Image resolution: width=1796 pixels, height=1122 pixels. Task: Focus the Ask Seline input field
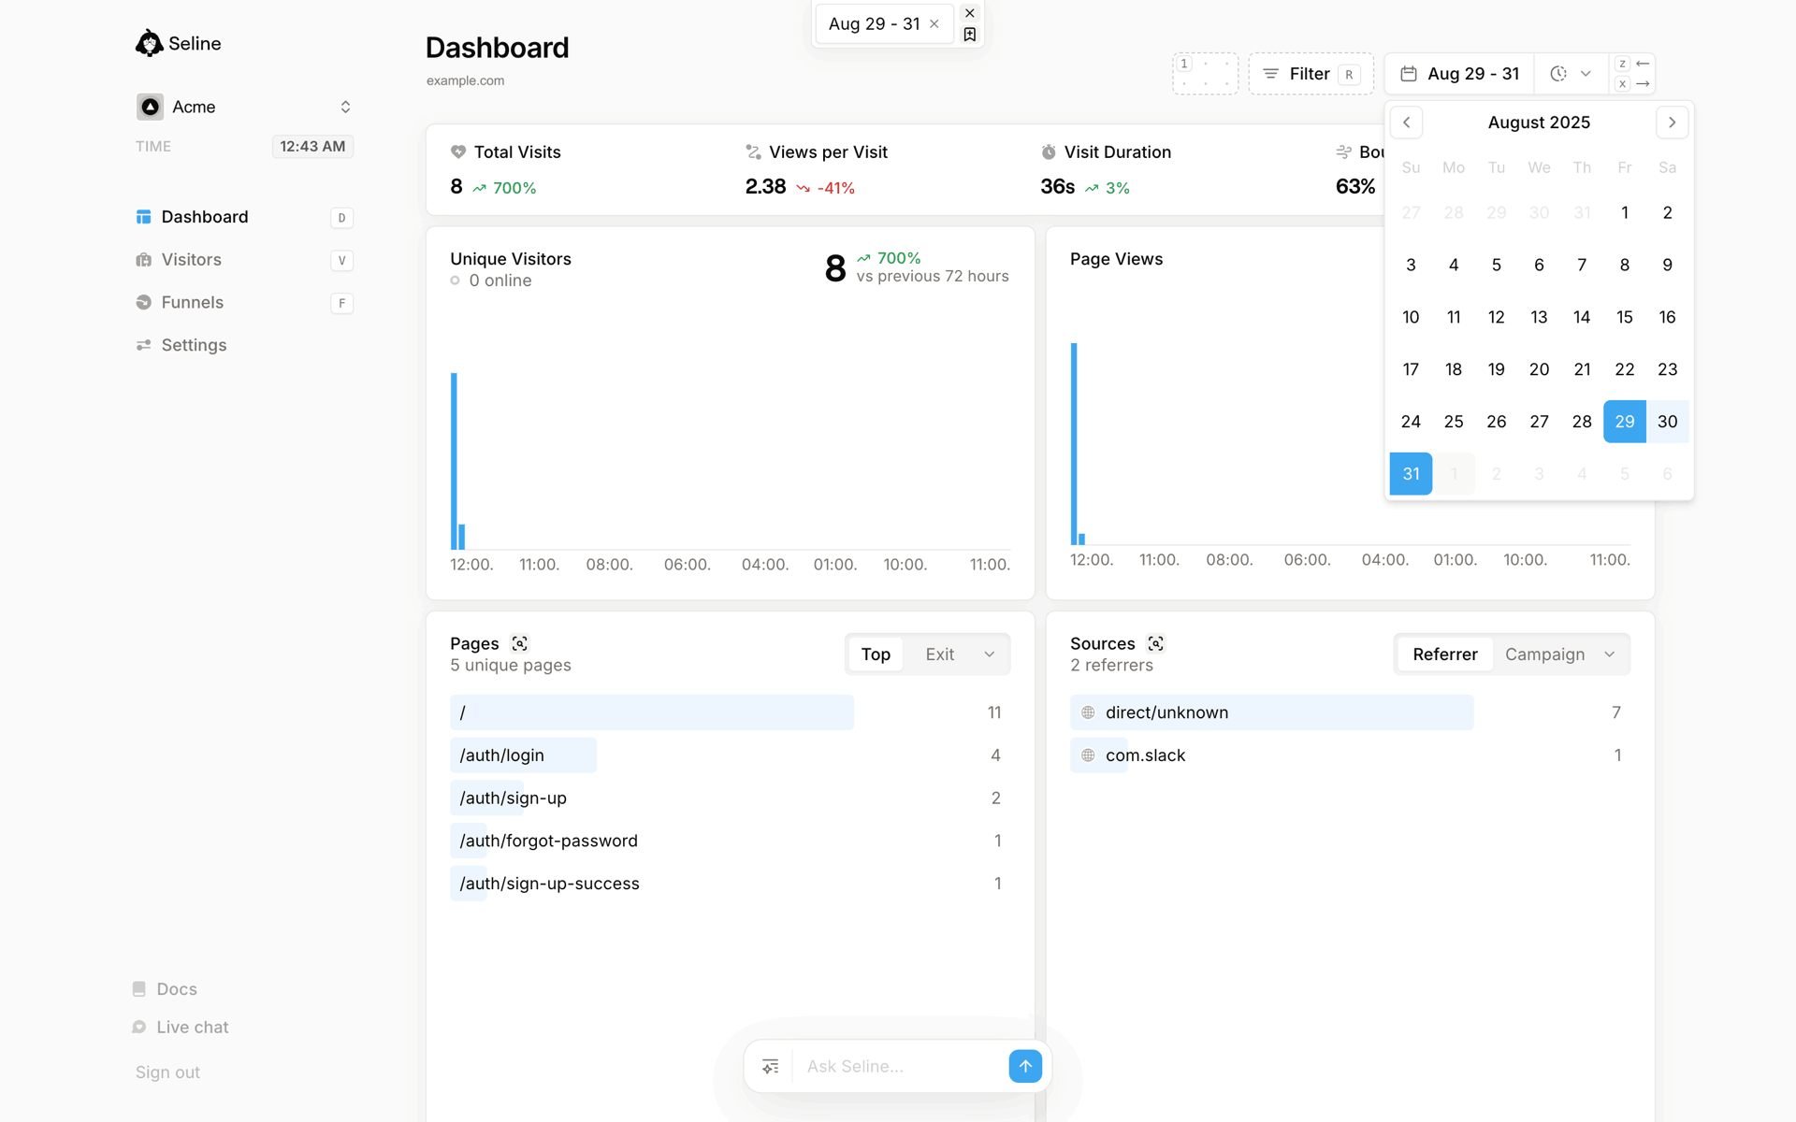pyautogui.click(x=901, y=1067)
